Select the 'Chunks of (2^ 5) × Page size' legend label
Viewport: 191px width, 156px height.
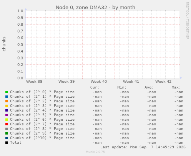click(x=42, y=115)
